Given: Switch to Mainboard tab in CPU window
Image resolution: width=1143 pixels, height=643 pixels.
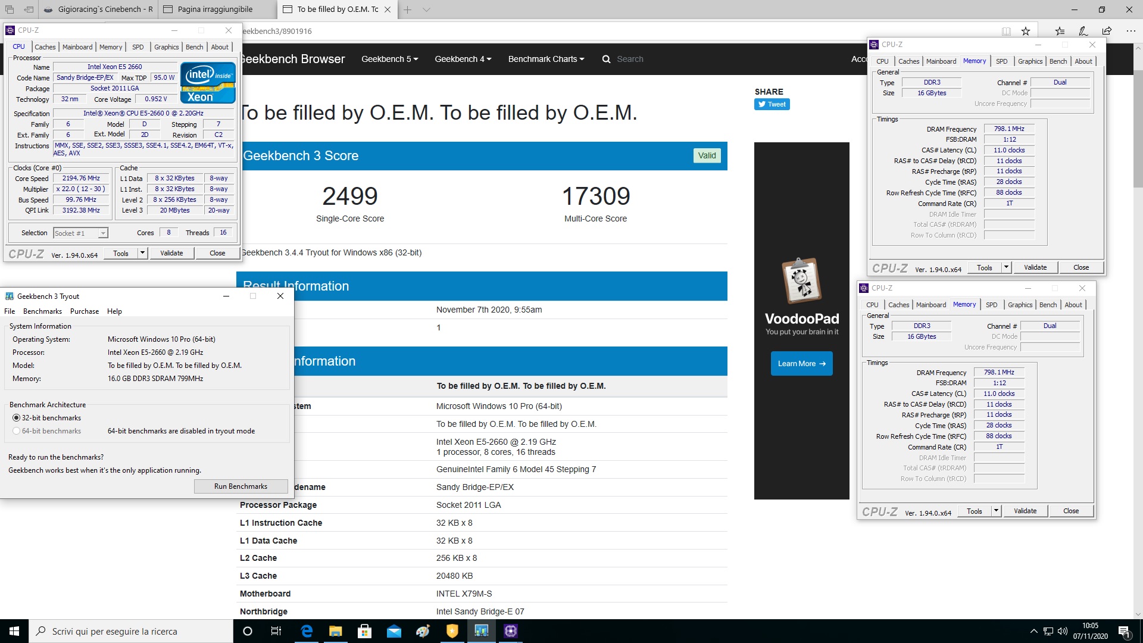Looking at the screenshot, I should click(77, 47).
